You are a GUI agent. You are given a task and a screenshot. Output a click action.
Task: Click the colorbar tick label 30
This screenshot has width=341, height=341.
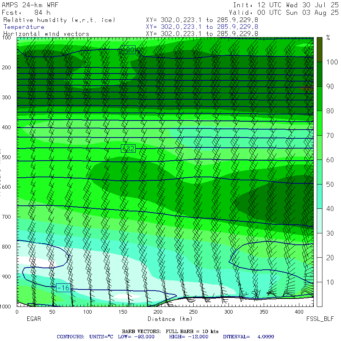point(330,233)
